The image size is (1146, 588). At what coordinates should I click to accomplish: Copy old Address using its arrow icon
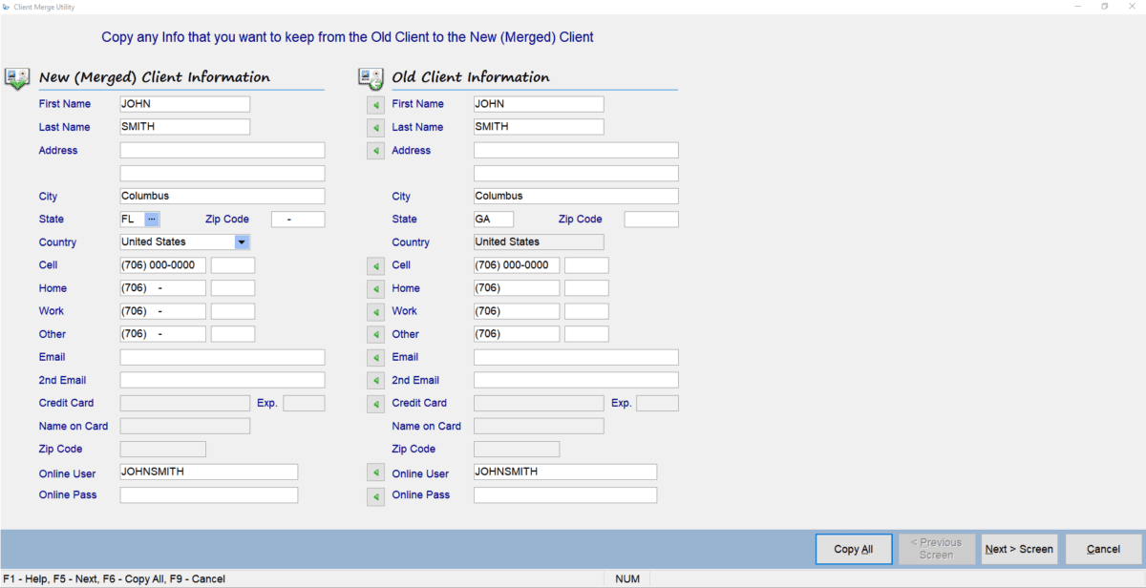tap(375, 151)
